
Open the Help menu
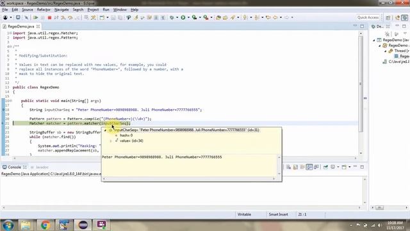coord(135,10)
